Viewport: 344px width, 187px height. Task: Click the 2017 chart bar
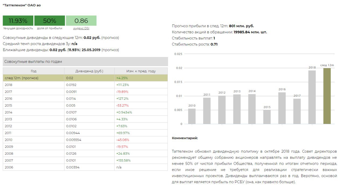pos(297,112)
